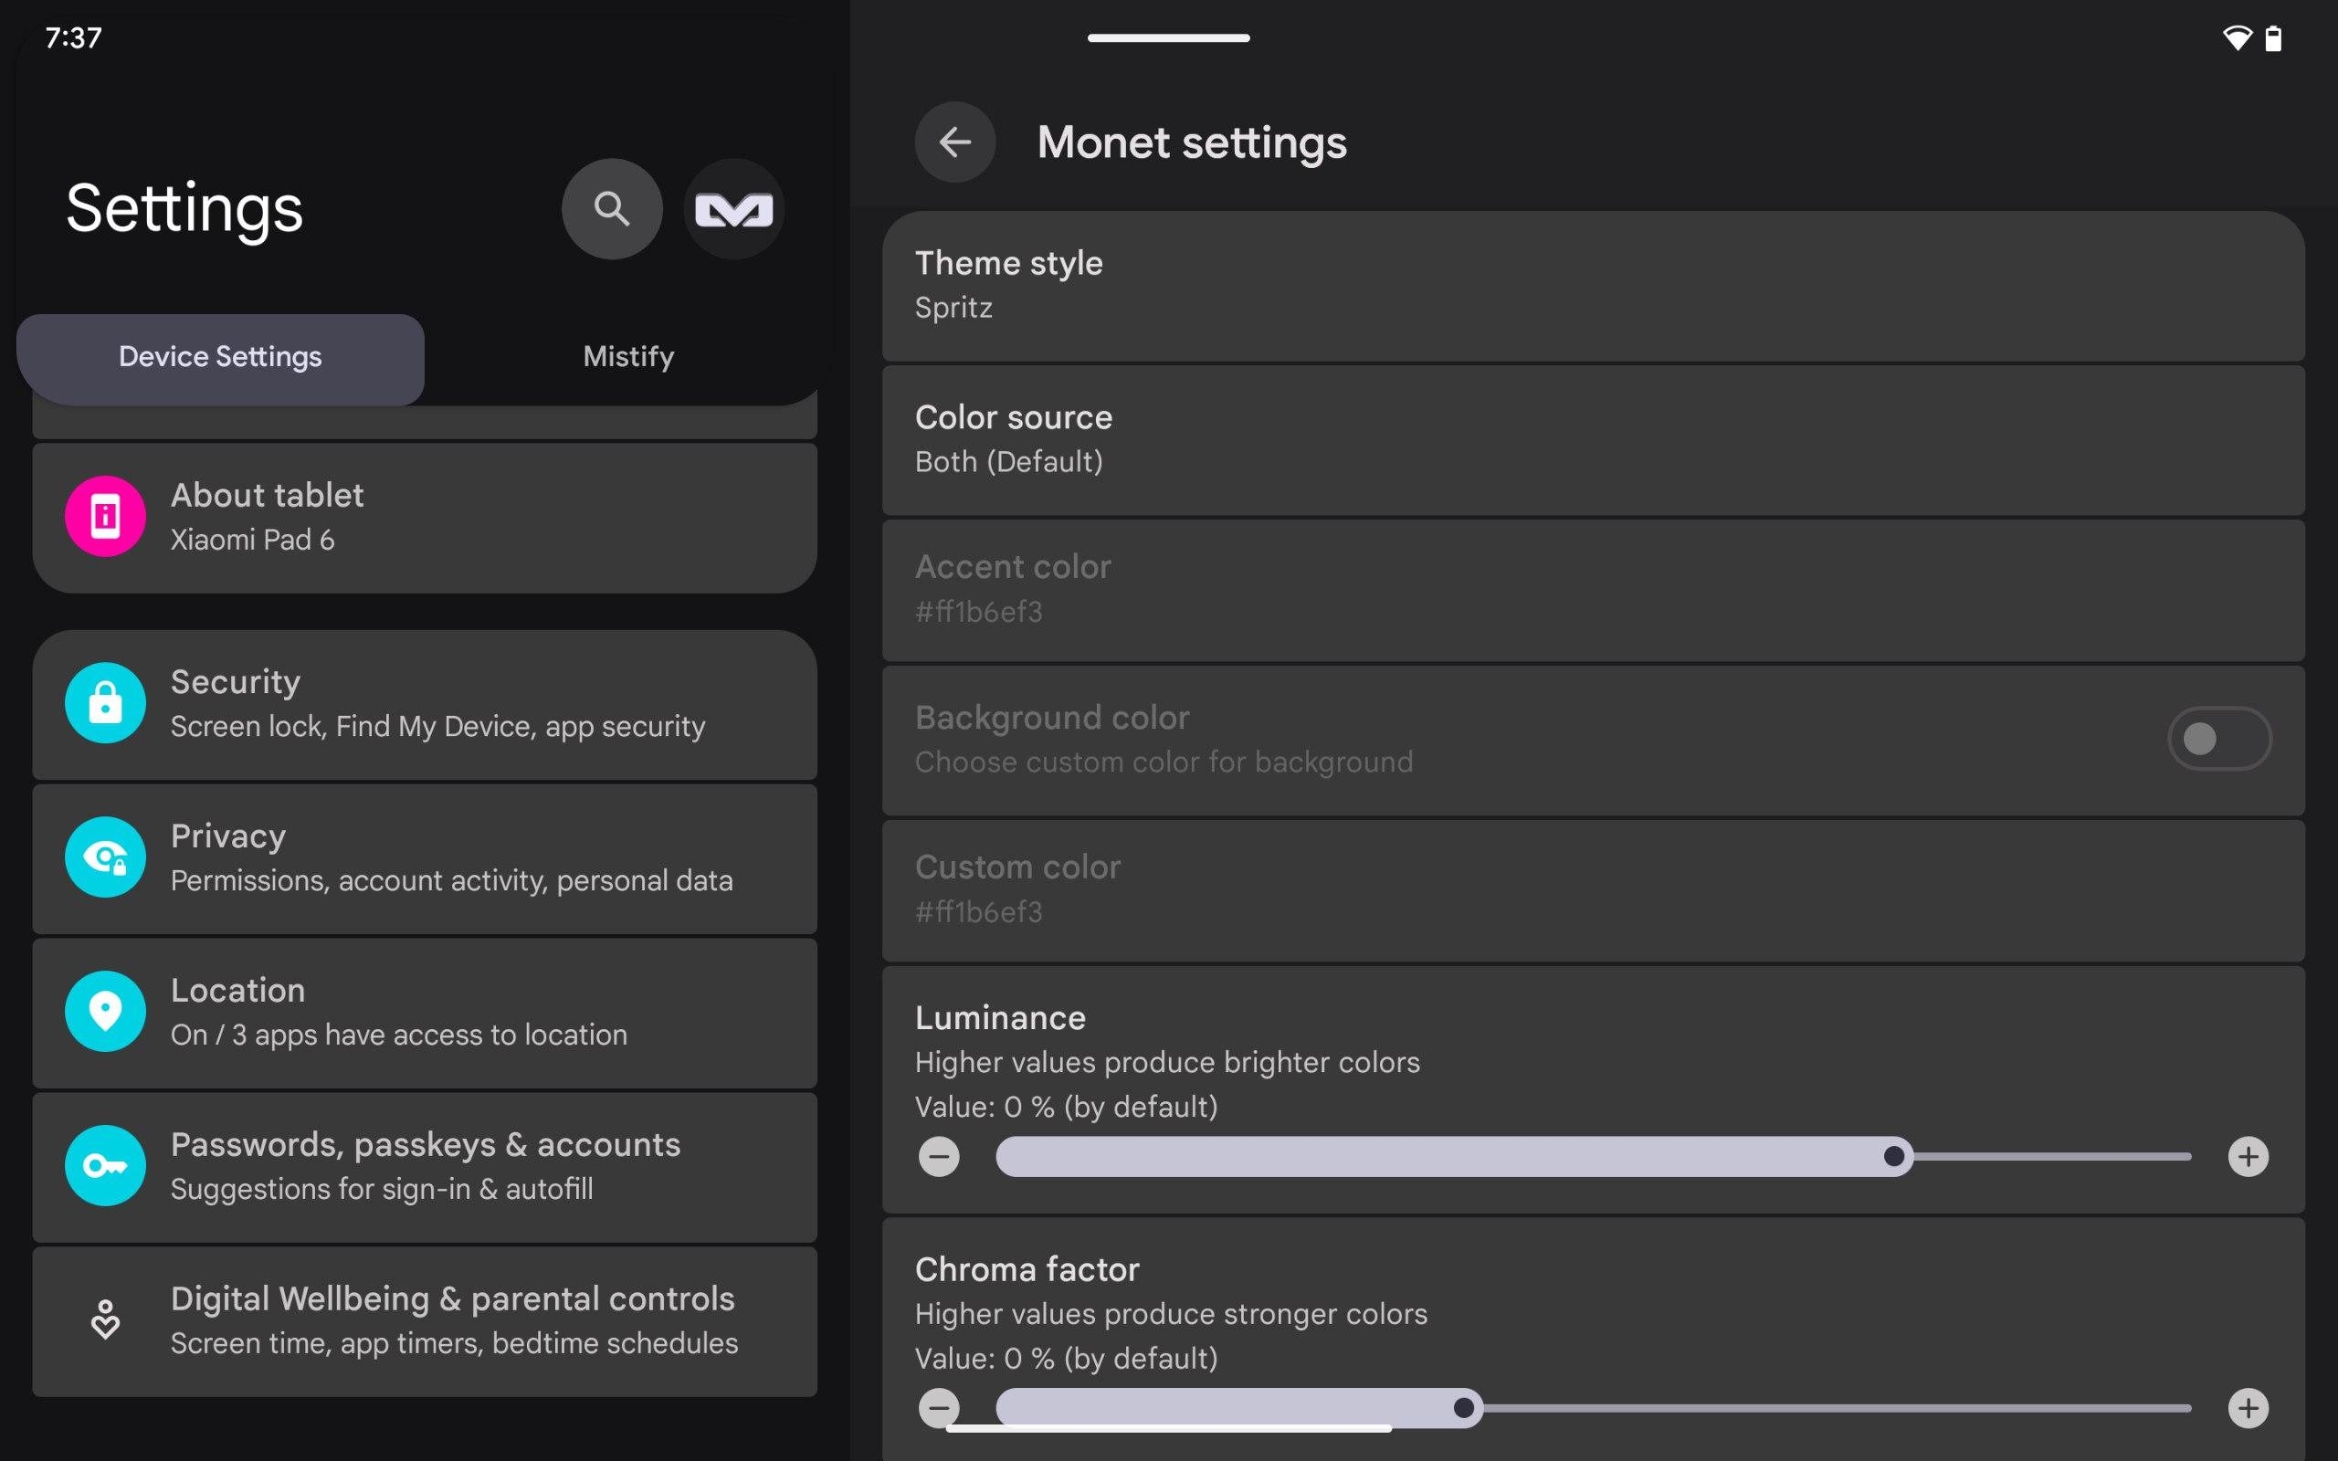Tap the Location pin icon

coord(105,1011)
